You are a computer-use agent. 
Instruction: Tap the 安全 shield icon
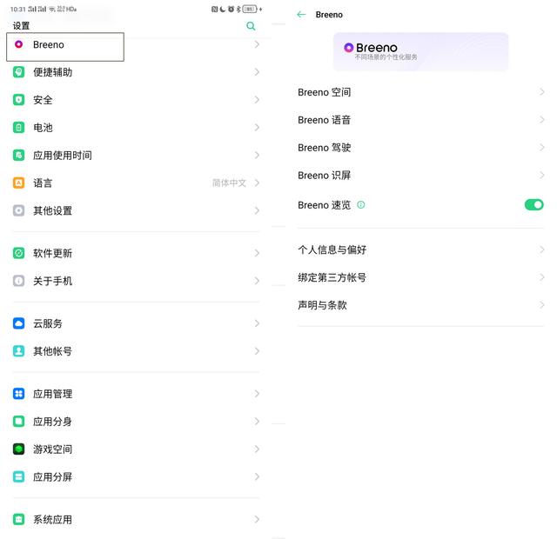[x=18, y=100]
